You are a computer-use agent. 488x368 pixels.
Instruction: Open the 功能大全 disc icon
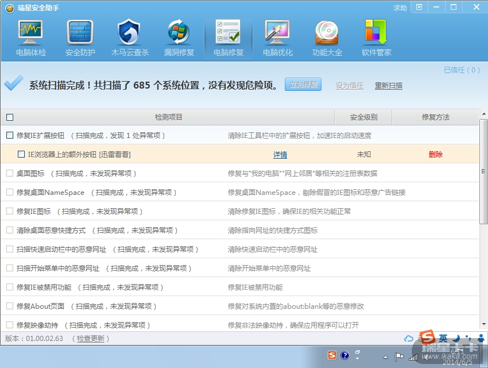[327, 38]
